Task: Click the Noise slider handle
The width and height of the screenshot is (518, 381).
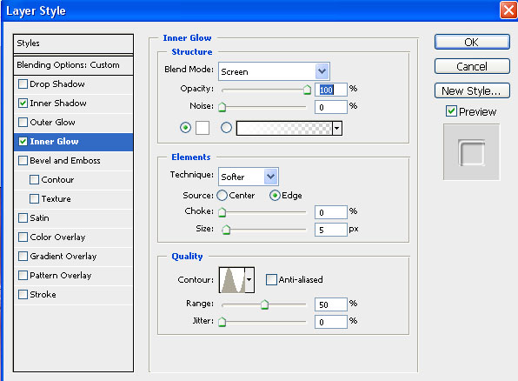Action: [x=222, y=107]
